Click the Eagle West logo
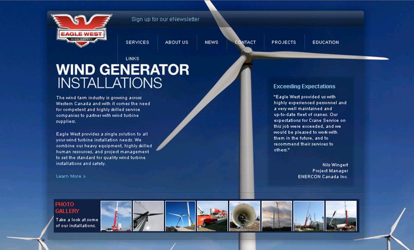This screenshot has height=250, width=414. 81,30
